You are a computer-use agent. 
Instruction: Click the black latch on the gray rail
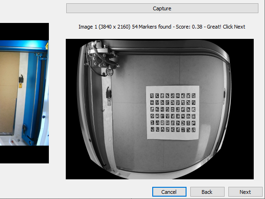pyautogui.click(x=109, y=93)
